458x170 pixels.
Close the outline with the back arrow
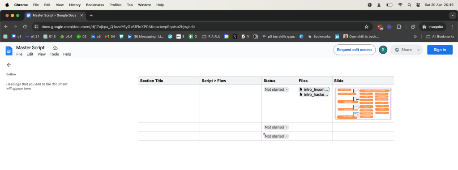point(9,65)
